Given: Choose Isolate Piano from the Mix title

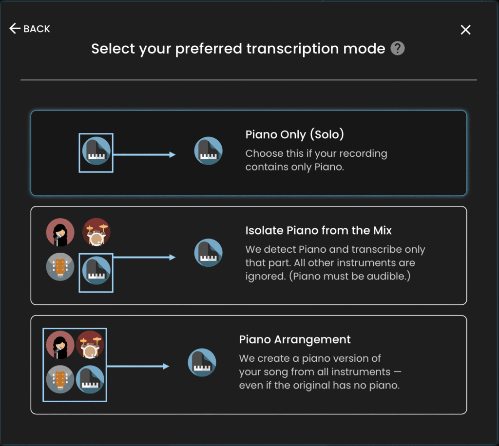Looking at the screenshot, I should pos(318,230).
